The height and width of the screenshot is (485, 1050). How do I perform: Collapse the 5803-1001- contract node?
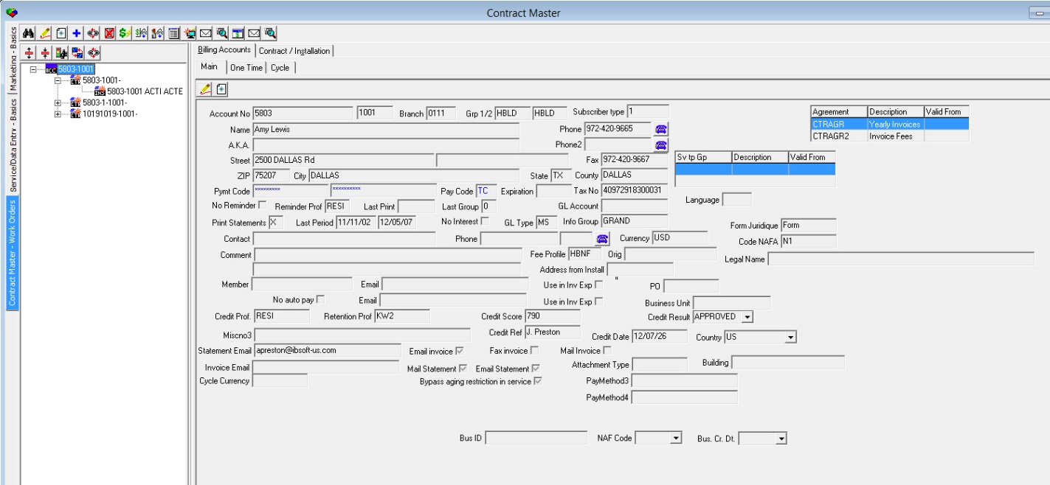(58, 80)
